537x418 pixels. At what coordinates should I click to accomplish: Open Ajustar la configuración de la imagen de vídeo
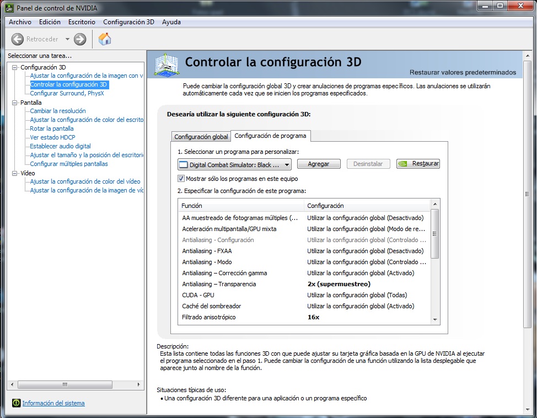click(87, 190)
